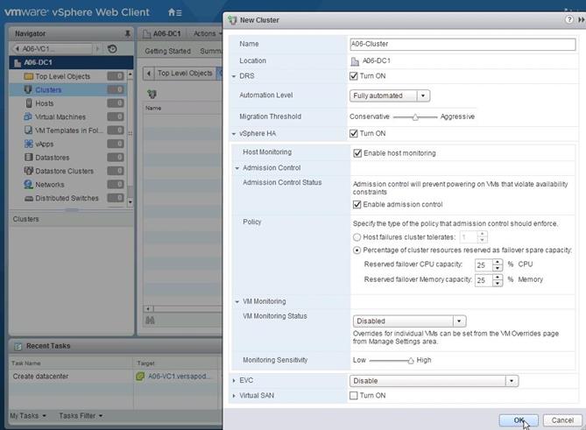Image resolution: width=586 pixels, height=430 pixels.
Task: Collapse the vSphere HA section
Action: 234,134
